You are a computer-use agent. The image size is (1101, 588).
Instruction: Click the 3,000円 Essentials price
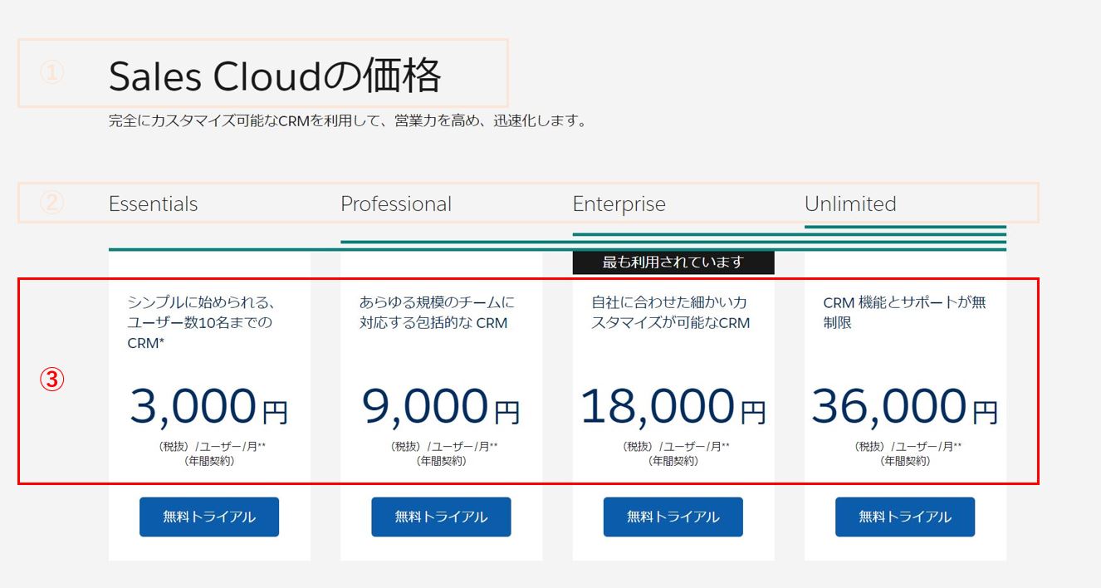pyautogui.click(x=209, y=404)
